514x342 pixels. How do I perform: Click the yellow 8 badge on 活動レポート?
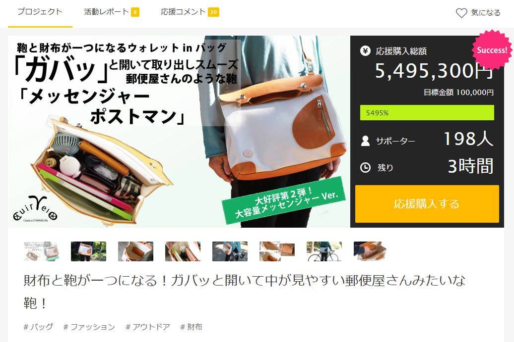point(135,12)
